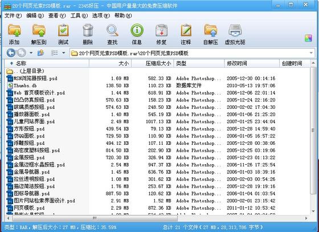Image resolution: width=319 pixels, height=232 pixels.
Task: Click the folder icon of 上层目录 row
Action: coord(10,71)
